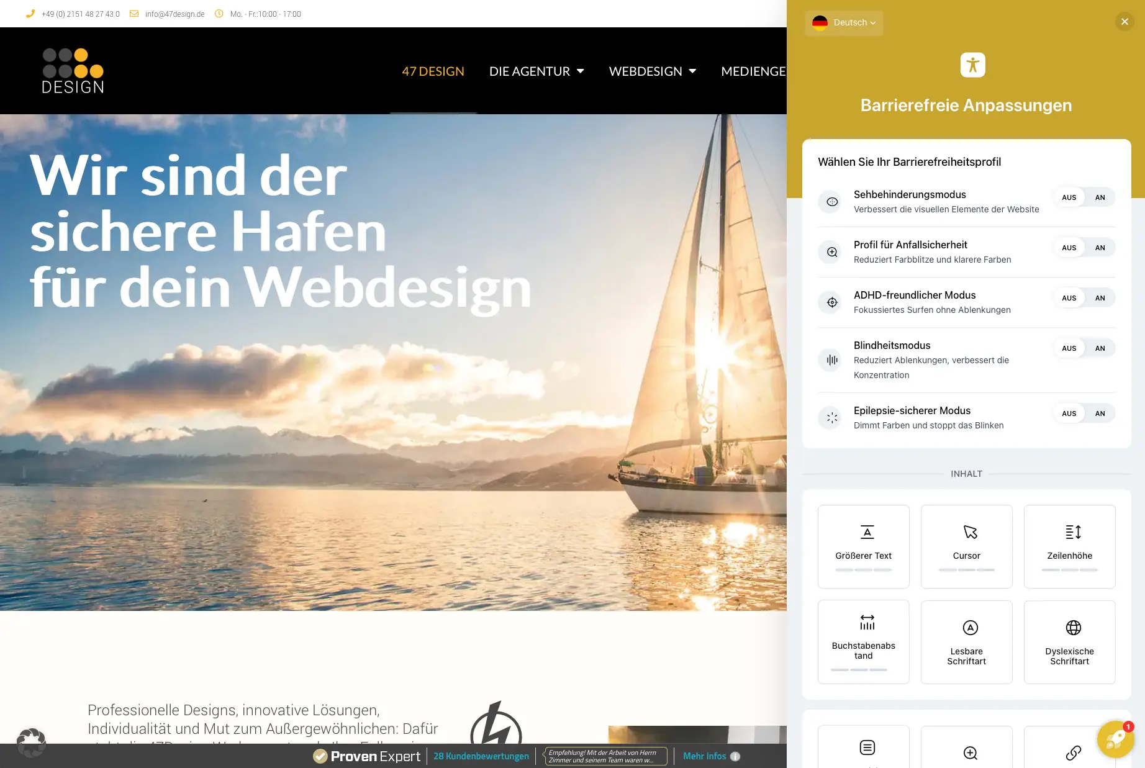Screen dimensions: 1145x768
Task: Open the Deutsch language dropdown
Action: [844, 23]
